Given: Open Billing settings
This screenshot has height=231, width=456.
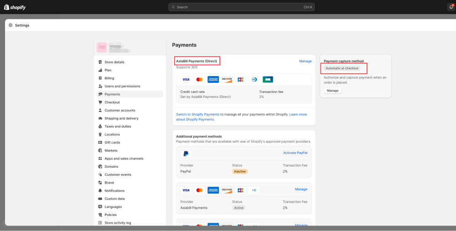Looking at the screenshot, I should point(130,78).
